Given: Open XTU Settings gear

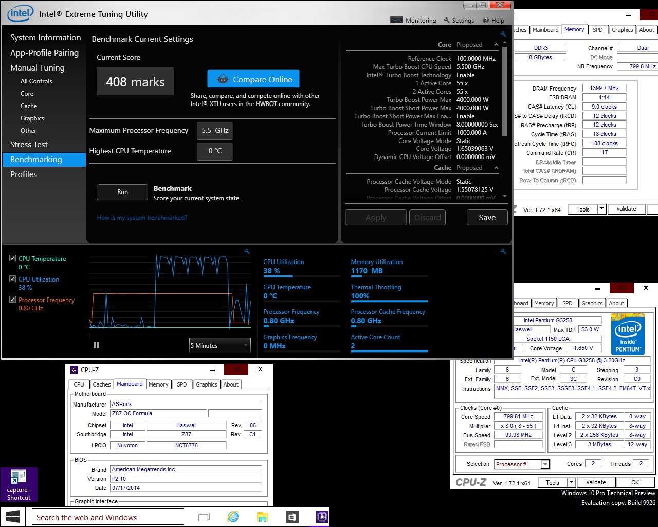Looking at the screenshot, I should pos(459,21).
